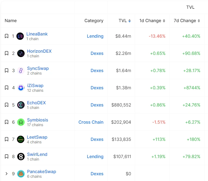Select the +90.68% 7d change value
The image size is (208, 181).
(191, 53)
